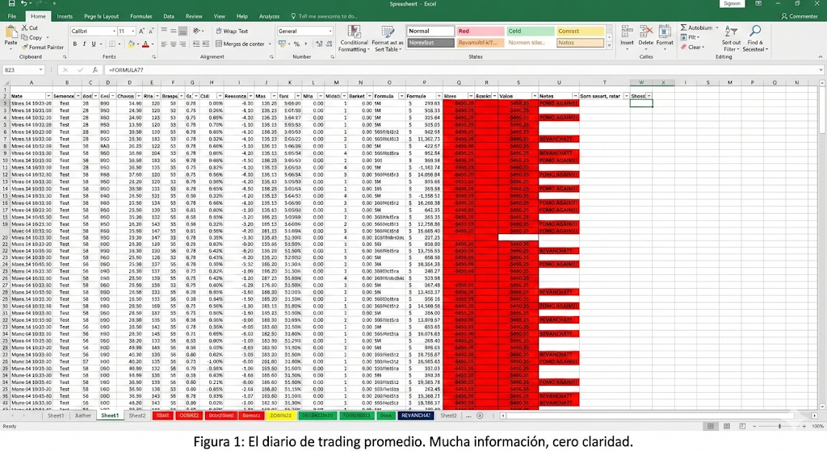Click the Sort & Filter icon
Screen dimensions: 827x451
pyautogui.click(x=731, y=32)
